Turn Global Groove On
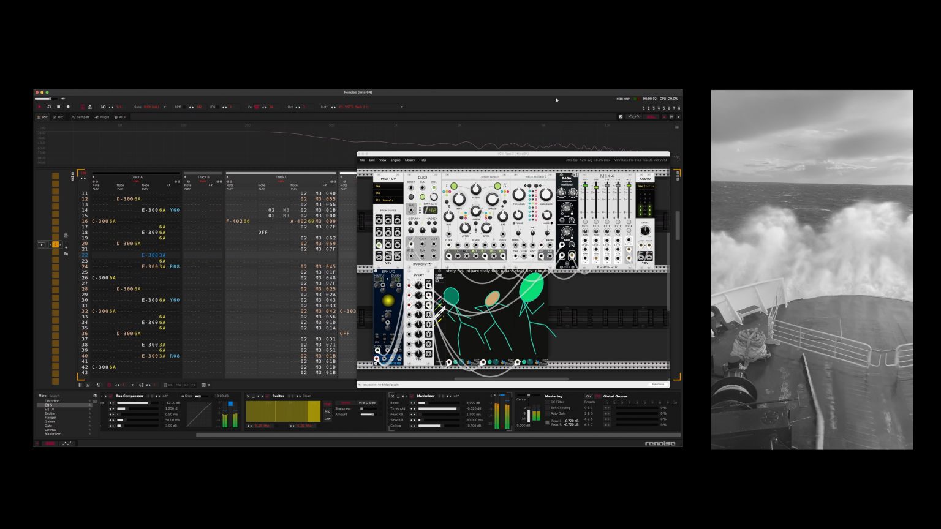 pos(588,396)
